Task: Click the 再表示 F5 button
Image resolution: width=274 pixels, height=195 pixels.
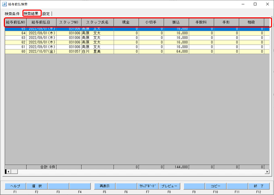Action: tap(105, 186)
